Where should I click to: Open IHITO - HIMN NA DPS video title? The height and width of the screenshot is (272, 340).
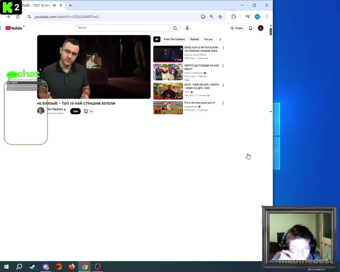tap(202, 87)
